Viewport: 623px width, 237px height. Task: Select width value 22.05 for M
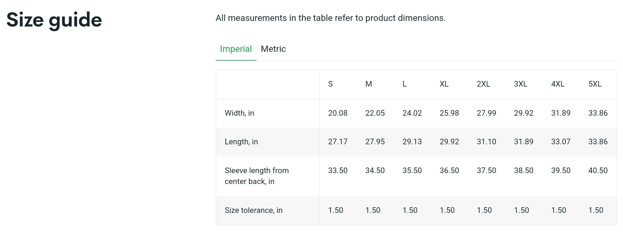pos(375,113)
